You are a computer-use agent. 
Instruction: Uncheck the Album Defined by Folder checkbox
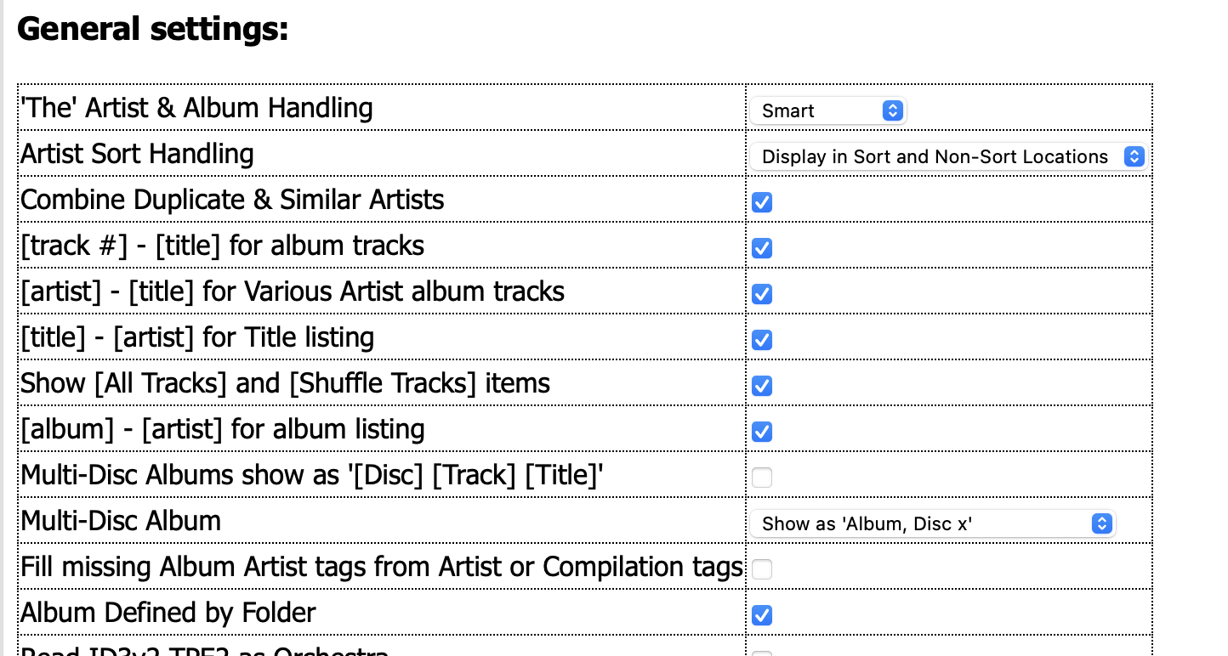click(x=762, y=615)
